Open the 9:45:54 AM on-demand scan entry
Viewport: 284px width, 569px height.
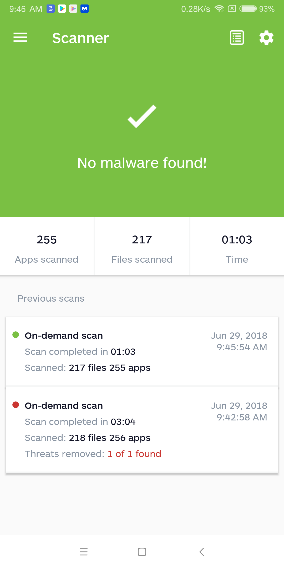pyautogui.click(x=142, y=351)
